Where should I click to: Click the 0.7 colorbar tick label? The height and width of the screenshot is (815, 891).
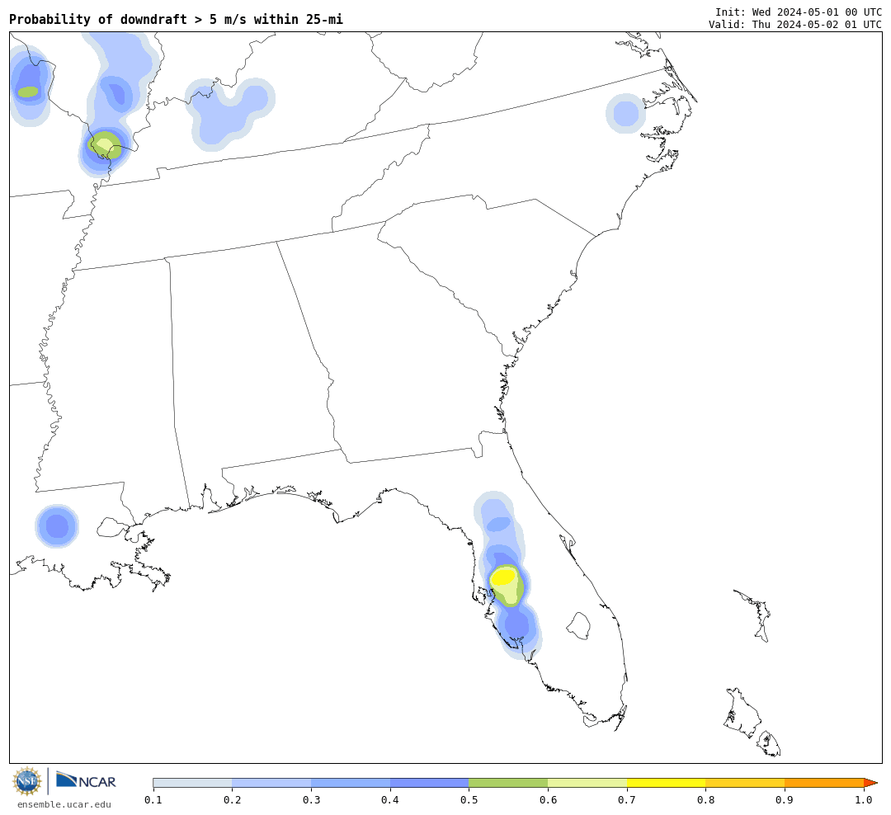pos(627,800)
